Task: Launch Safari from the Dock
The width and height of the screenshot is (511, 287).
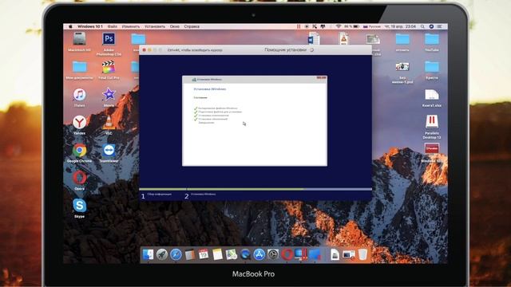Action: pos(176,254)
